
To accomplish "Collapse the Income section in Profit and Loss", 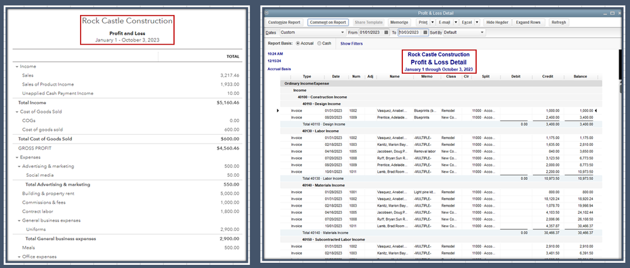I will pos(17,67).
